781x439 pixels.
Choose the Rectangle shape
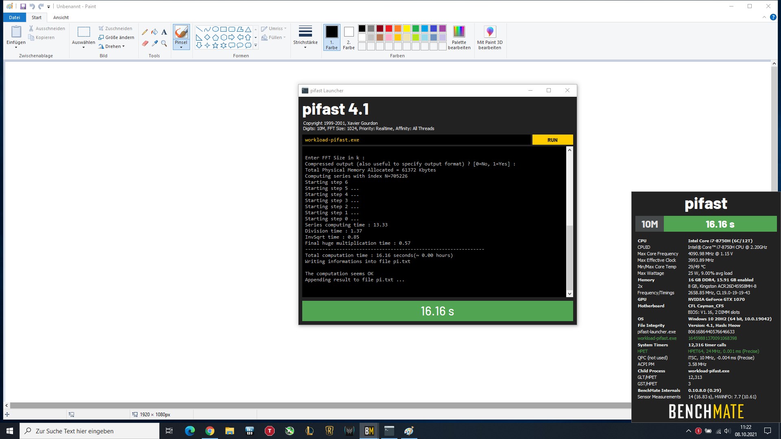pos(223,29)
